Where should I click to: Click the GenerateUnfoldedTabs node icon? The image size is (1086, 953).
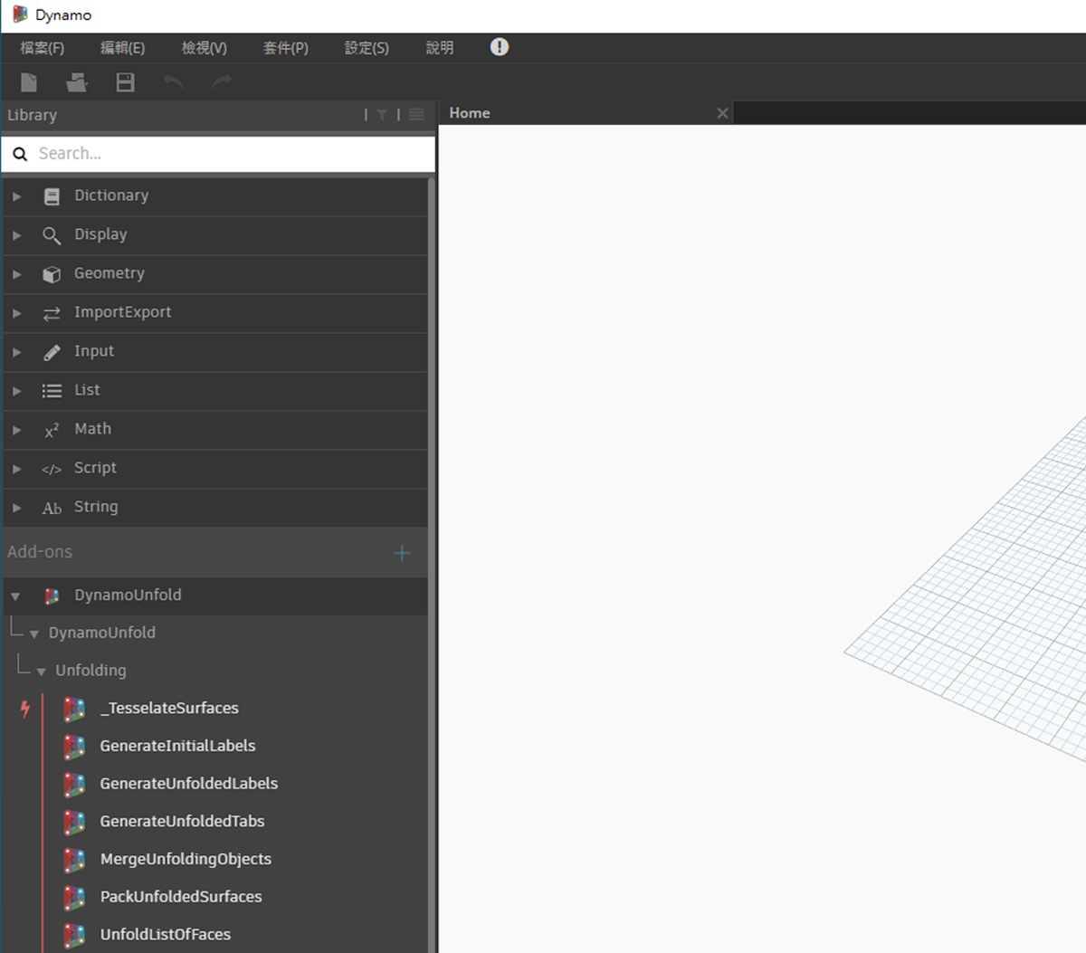(x=74, y=822)
